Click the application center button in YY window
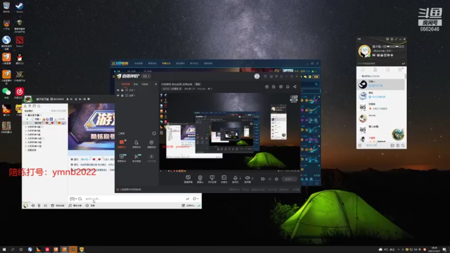Viewport: 450px width, 253px height. click(188, 206)
